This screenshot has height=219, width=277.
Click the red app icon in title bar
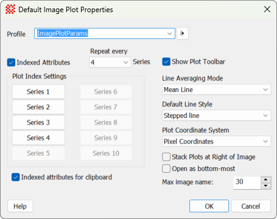pyautogui.click(x=10, y=9)
